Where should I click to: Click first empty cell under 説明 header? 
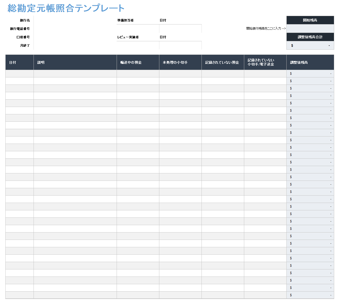75,74
